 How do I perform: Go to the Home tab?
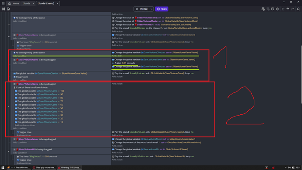click(x=14, y=4)
